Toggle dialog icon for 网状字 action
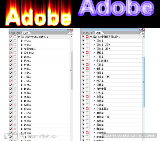Image resolution: width=160 pixels, height=141 pixels. coord(15,61)
